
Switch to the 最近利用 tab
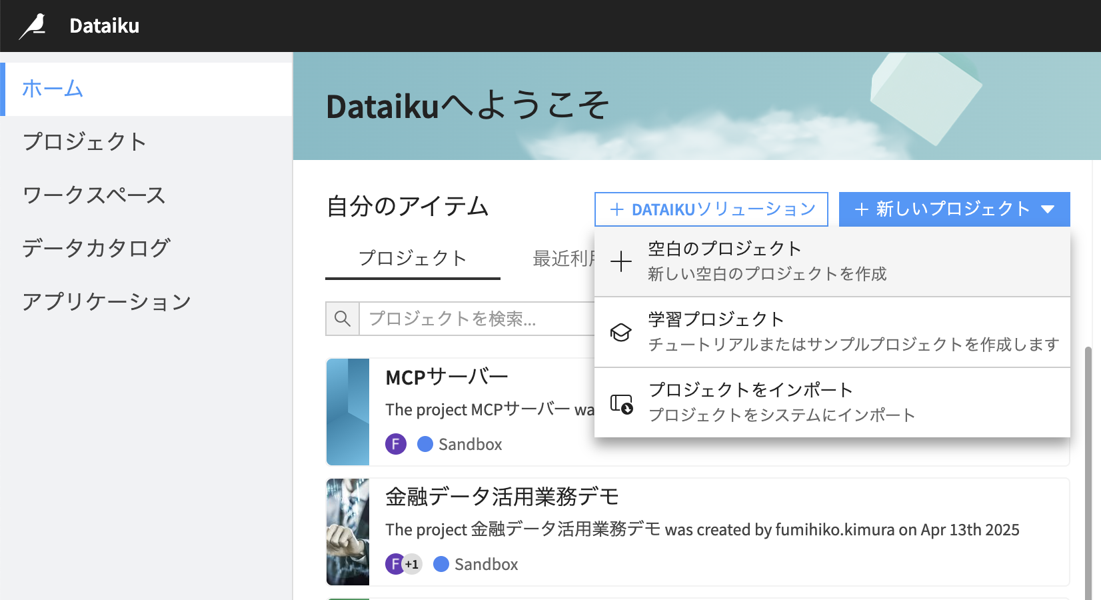coord(564,259)
